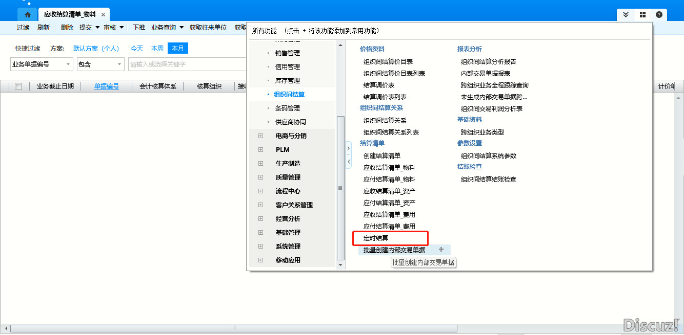Click the help question mark icon
This screenshot has width=684, height=335.
click(659, 15)
